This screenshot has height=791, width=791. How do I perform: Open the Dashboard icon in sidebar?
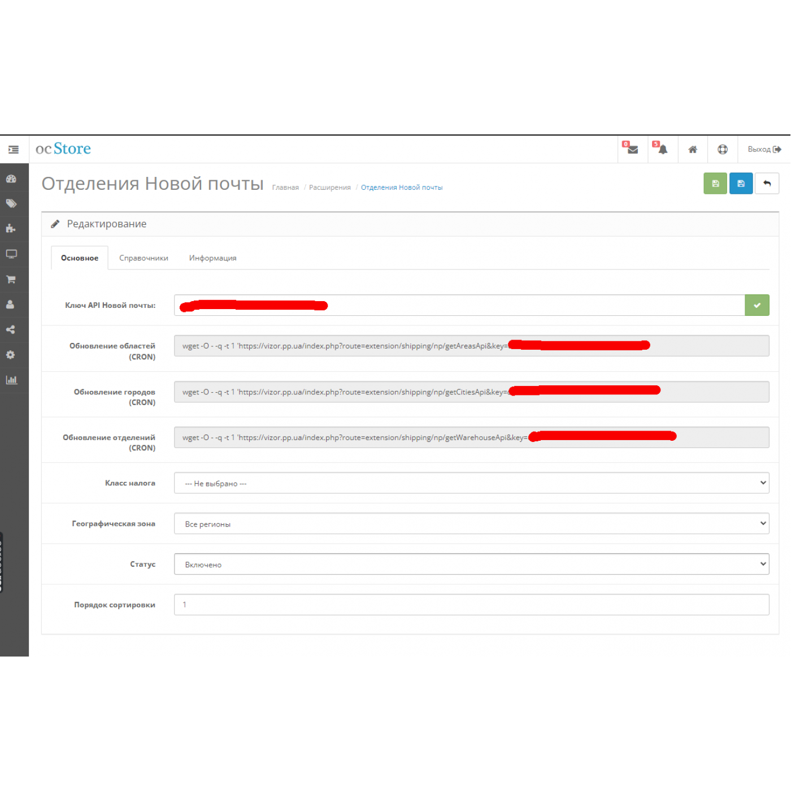coord(11,179)
